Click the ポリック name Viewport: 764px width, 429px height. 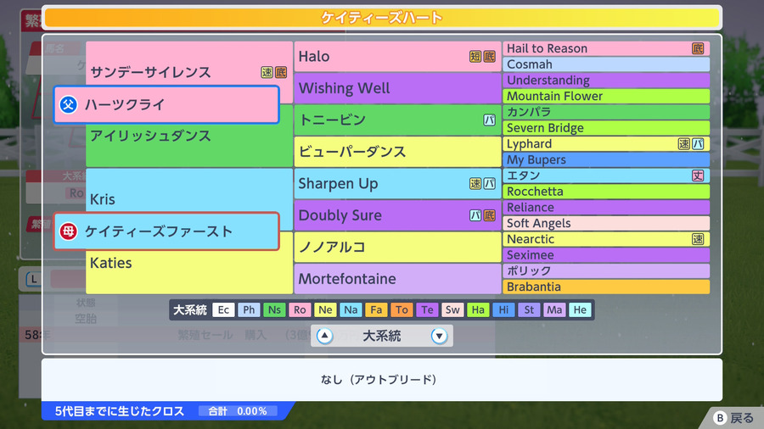(x=529, y=271)
